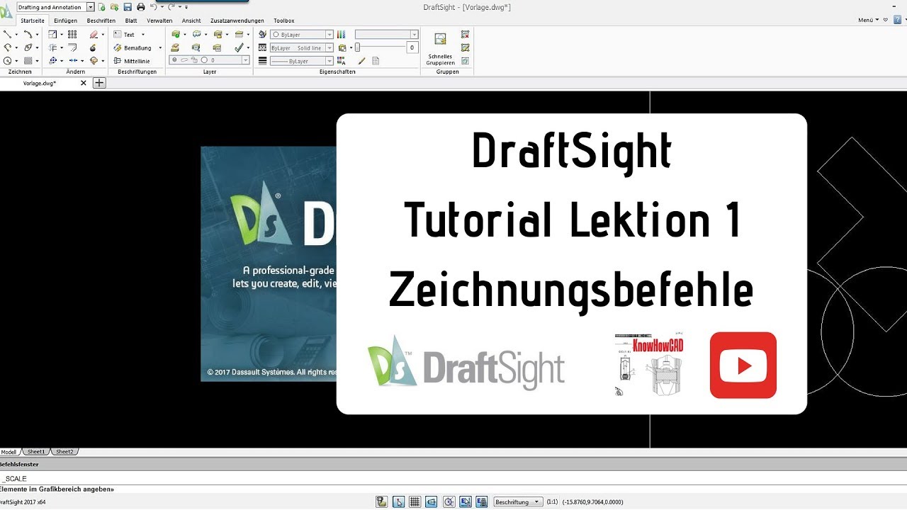
Task: Toggle Snap mode in status bar
Action: pyautogui.click(x=399, y=501)
